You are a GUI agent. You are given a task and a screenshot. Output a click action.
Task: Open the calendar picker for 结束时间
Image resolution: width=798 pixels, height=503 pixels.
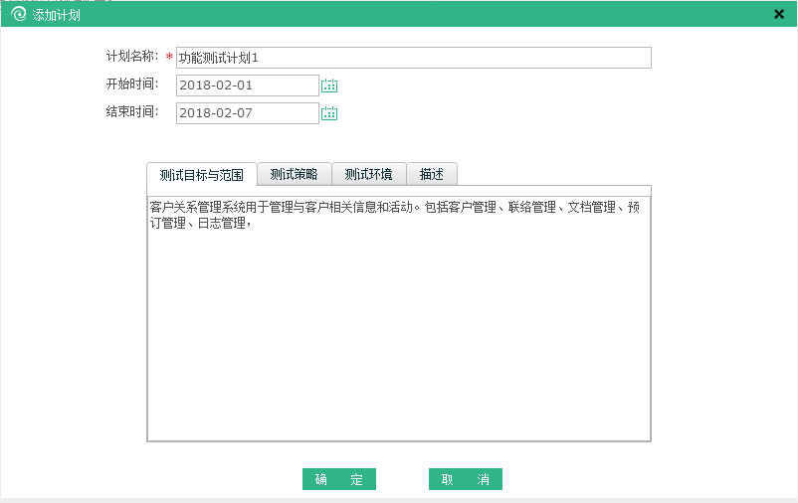(x=329, y=113)
